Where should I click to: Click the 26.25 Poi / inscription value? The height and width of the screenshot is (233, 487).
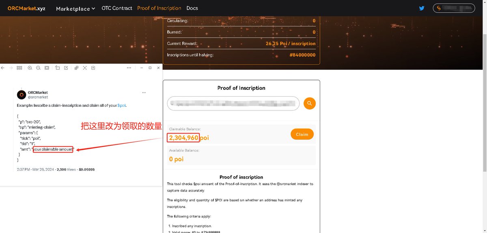tap(291, 43)
